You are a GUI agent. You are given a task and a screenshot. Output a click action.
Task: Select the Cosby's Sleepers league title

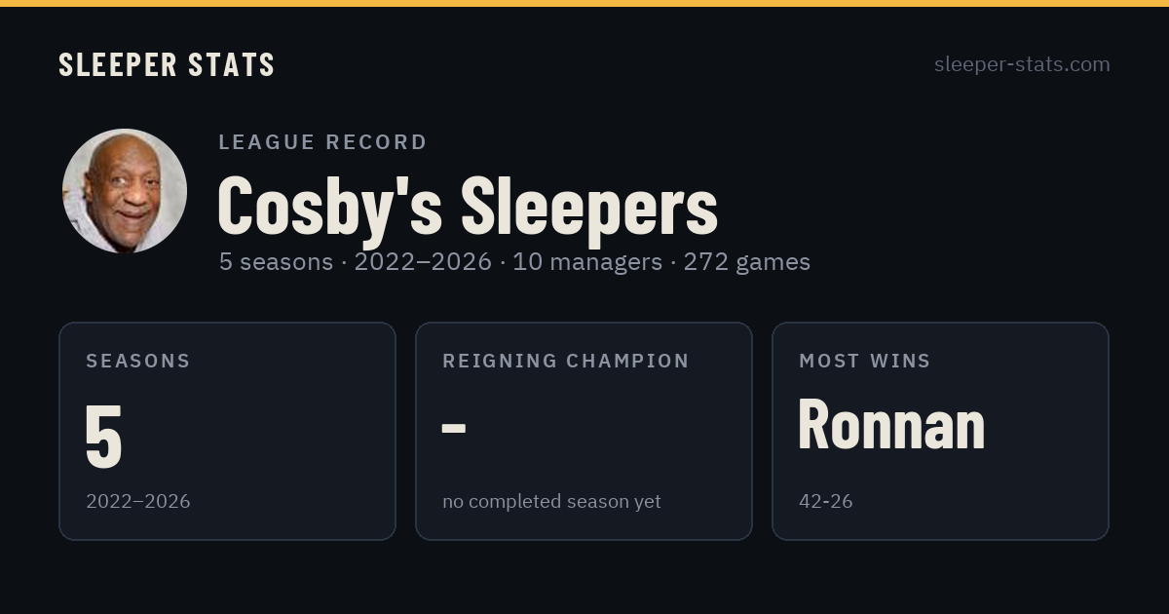coord(468,206)
